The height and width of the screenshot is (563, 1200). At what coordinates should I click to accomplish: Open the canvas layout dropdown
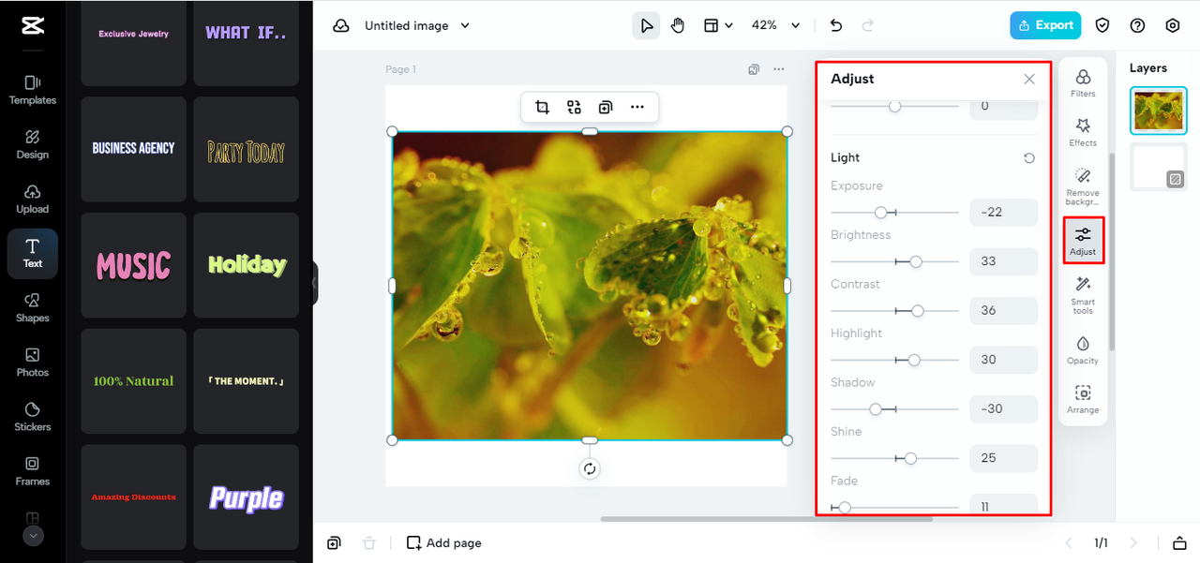point(717,26)
